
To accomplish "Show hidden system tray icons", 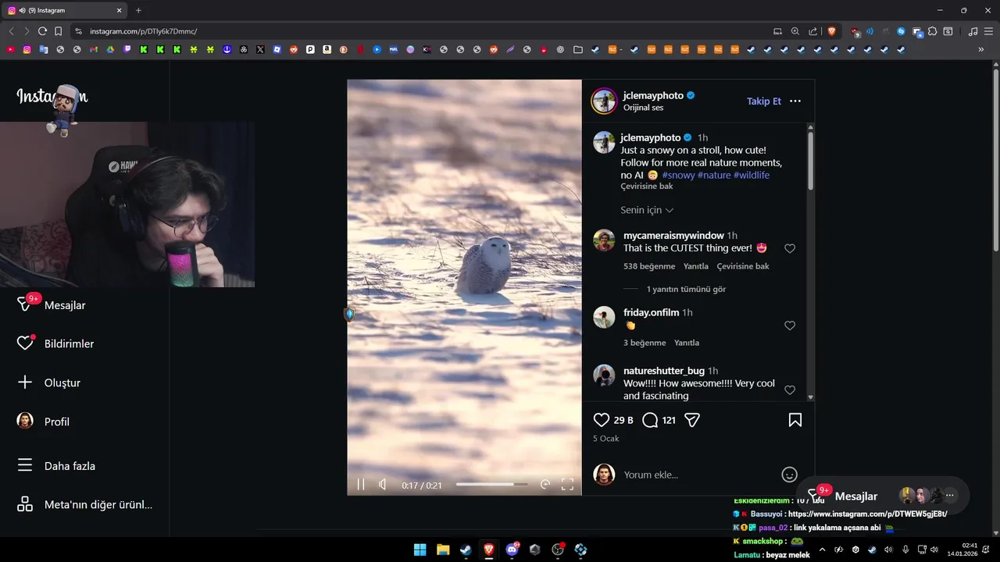I will tap(822, 550).
